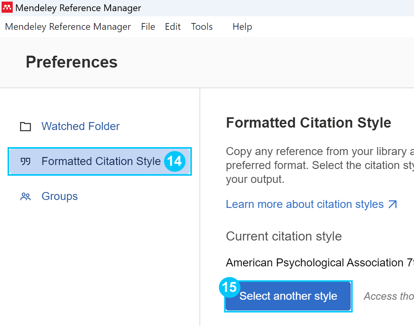Open Learn more about citation styles link
Viewport: 414px width, 326px height.
[x=305, y=204]
